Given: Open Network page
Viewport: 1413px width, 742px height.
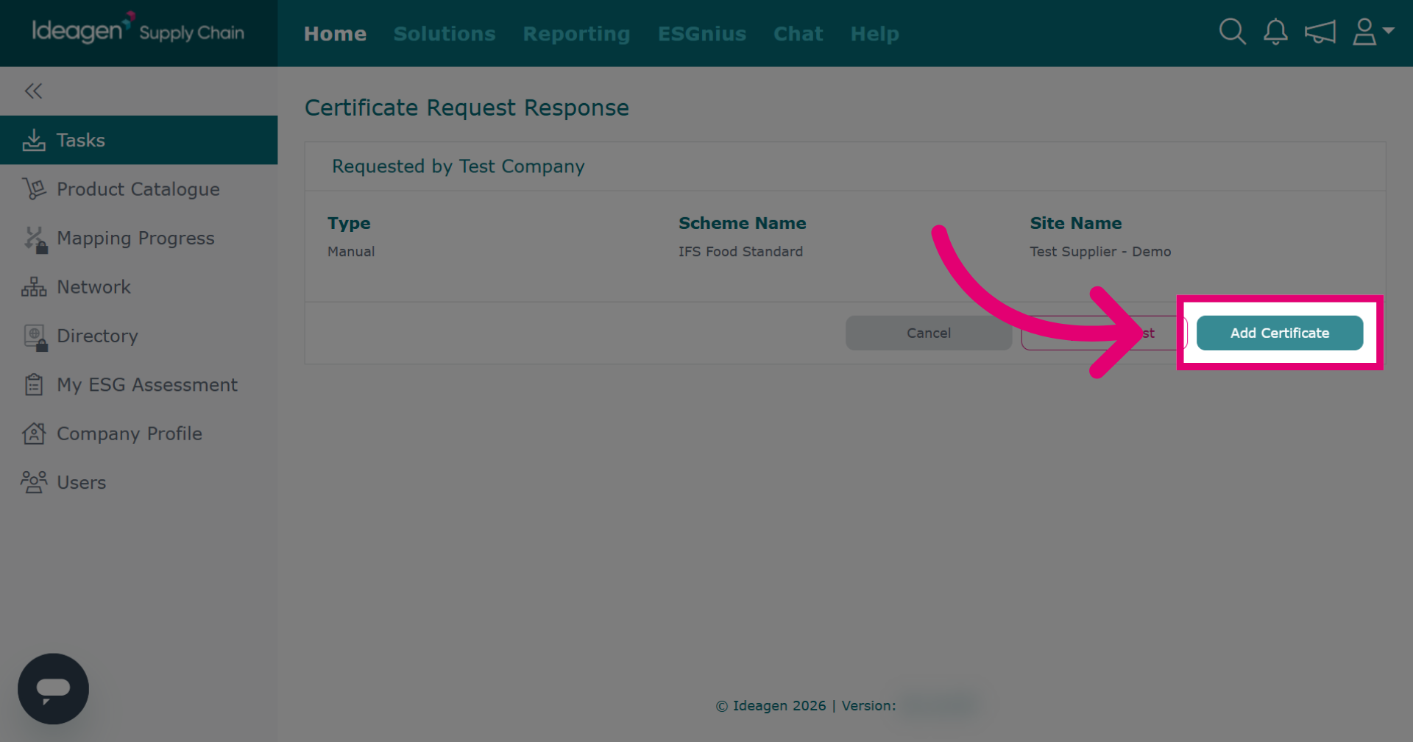Looking at the screenshot, I should (93, 287).
